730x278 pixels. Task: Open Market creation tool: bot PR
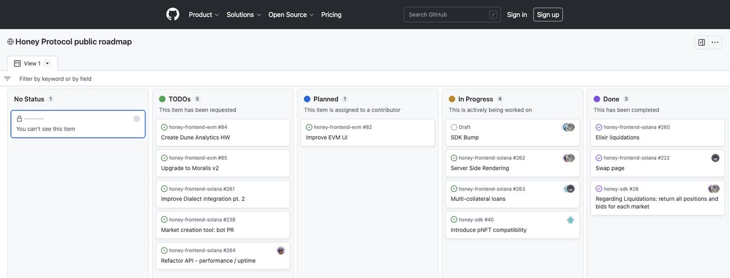click(198, 230)
